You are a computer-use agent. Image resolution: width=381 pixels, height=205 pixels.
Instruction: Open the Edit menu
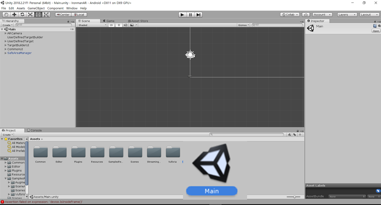point(11,8)
